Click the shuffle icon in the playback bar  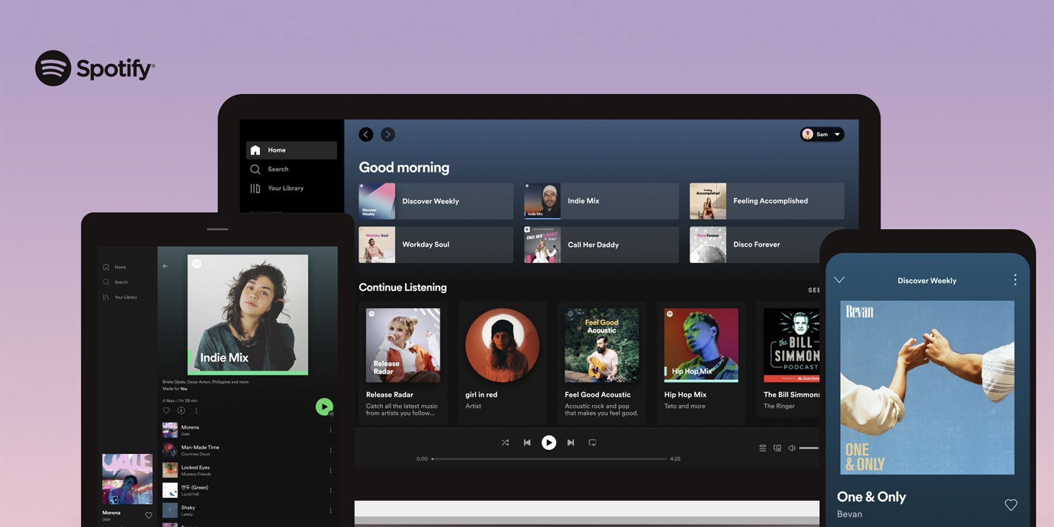pyautogui.click(x=505, y=443)
